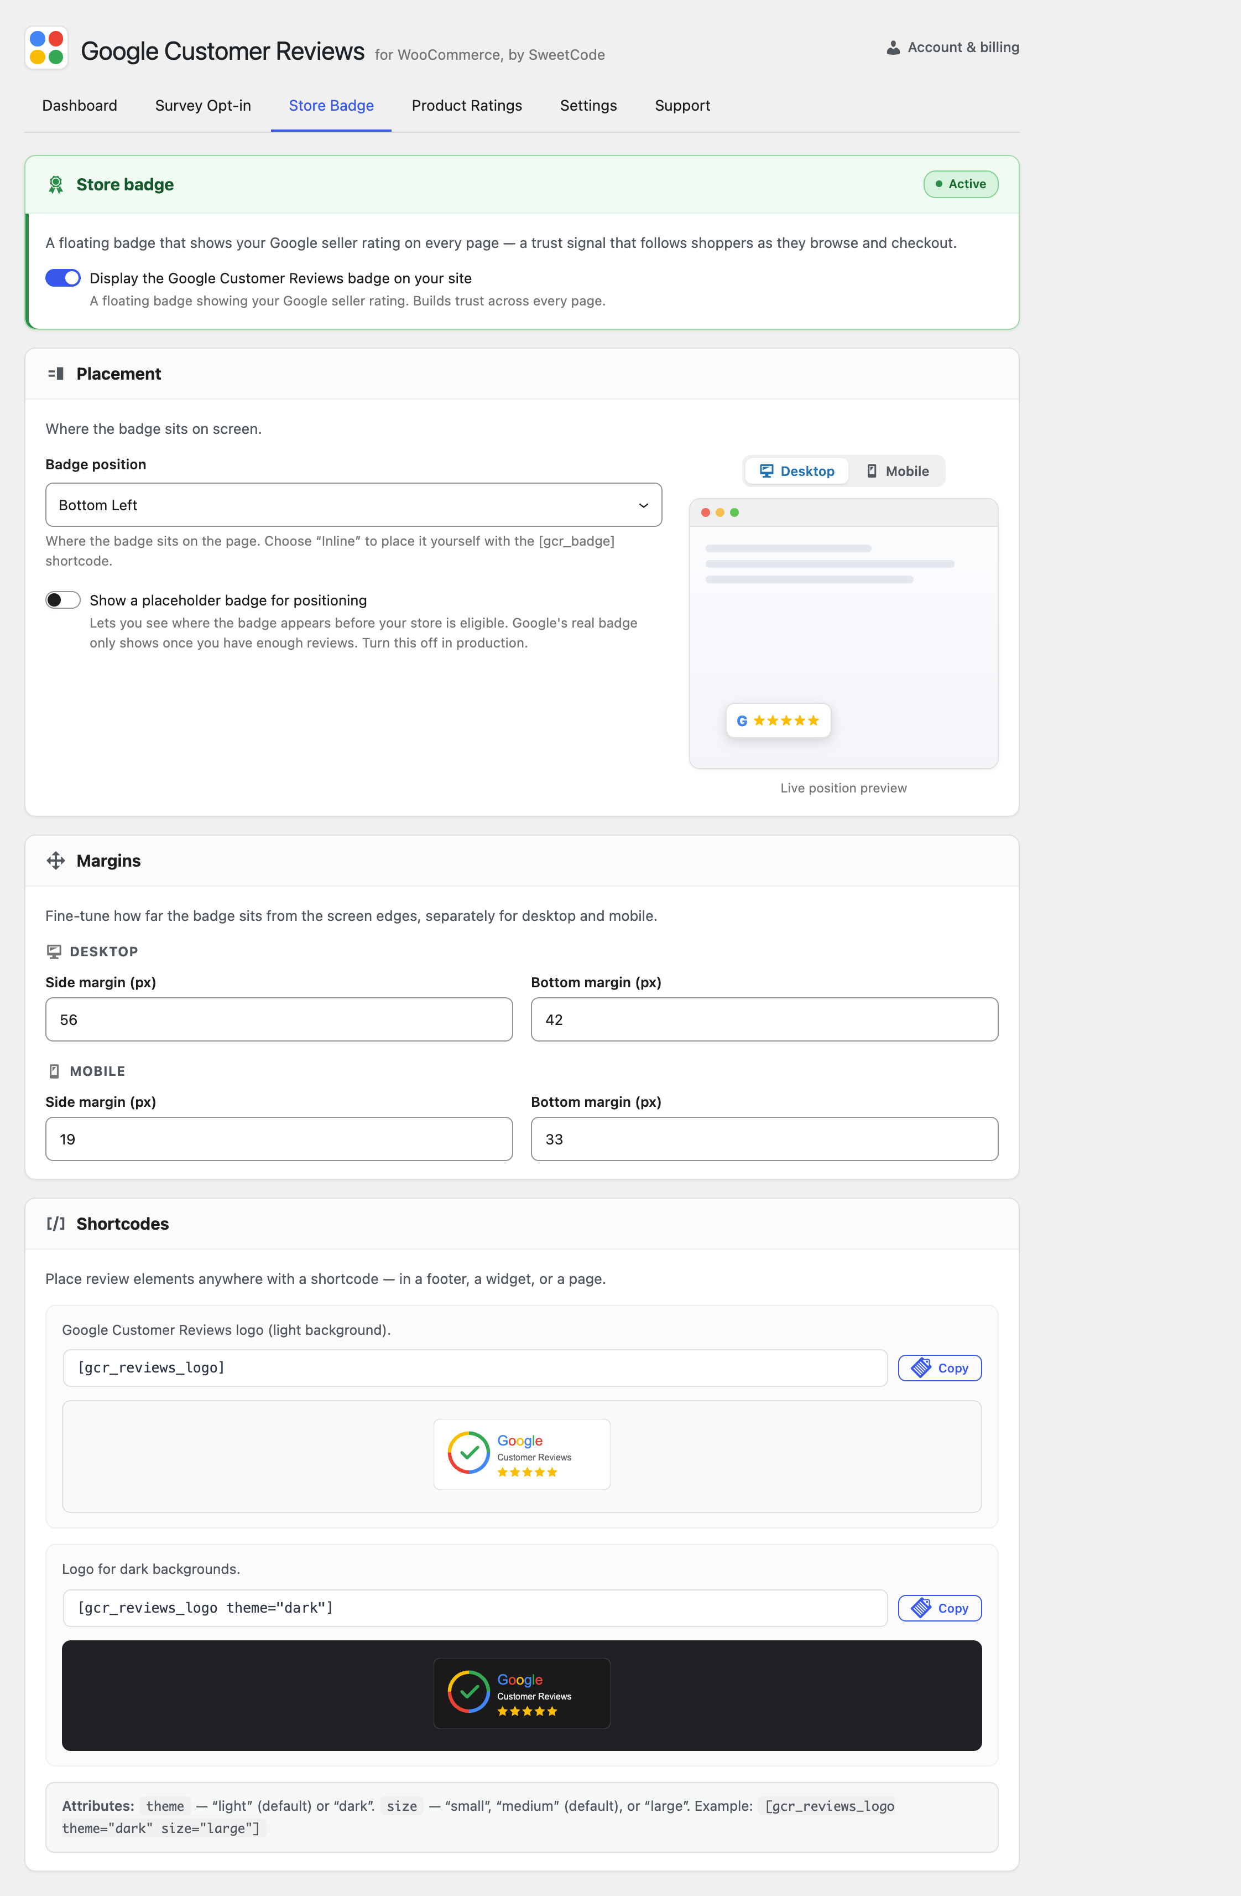Screen dimensions: 1241x1896
Task: Open the Dashboard tab
Action: point(80,105)
